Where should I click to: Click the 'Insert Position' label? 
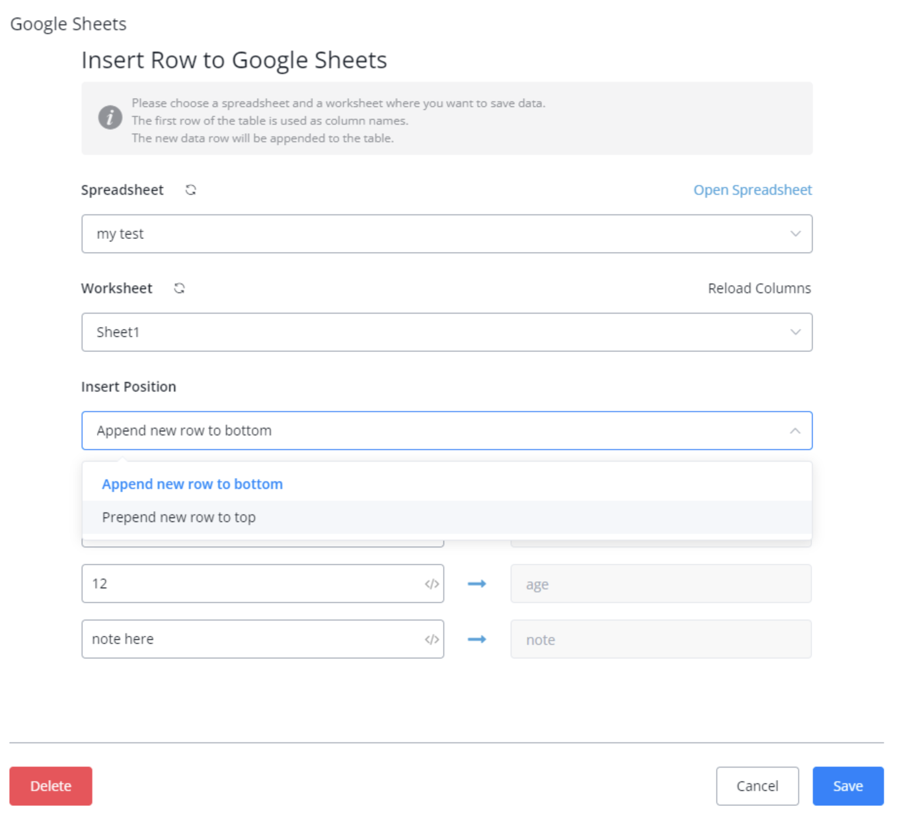[x=129, y=387]
